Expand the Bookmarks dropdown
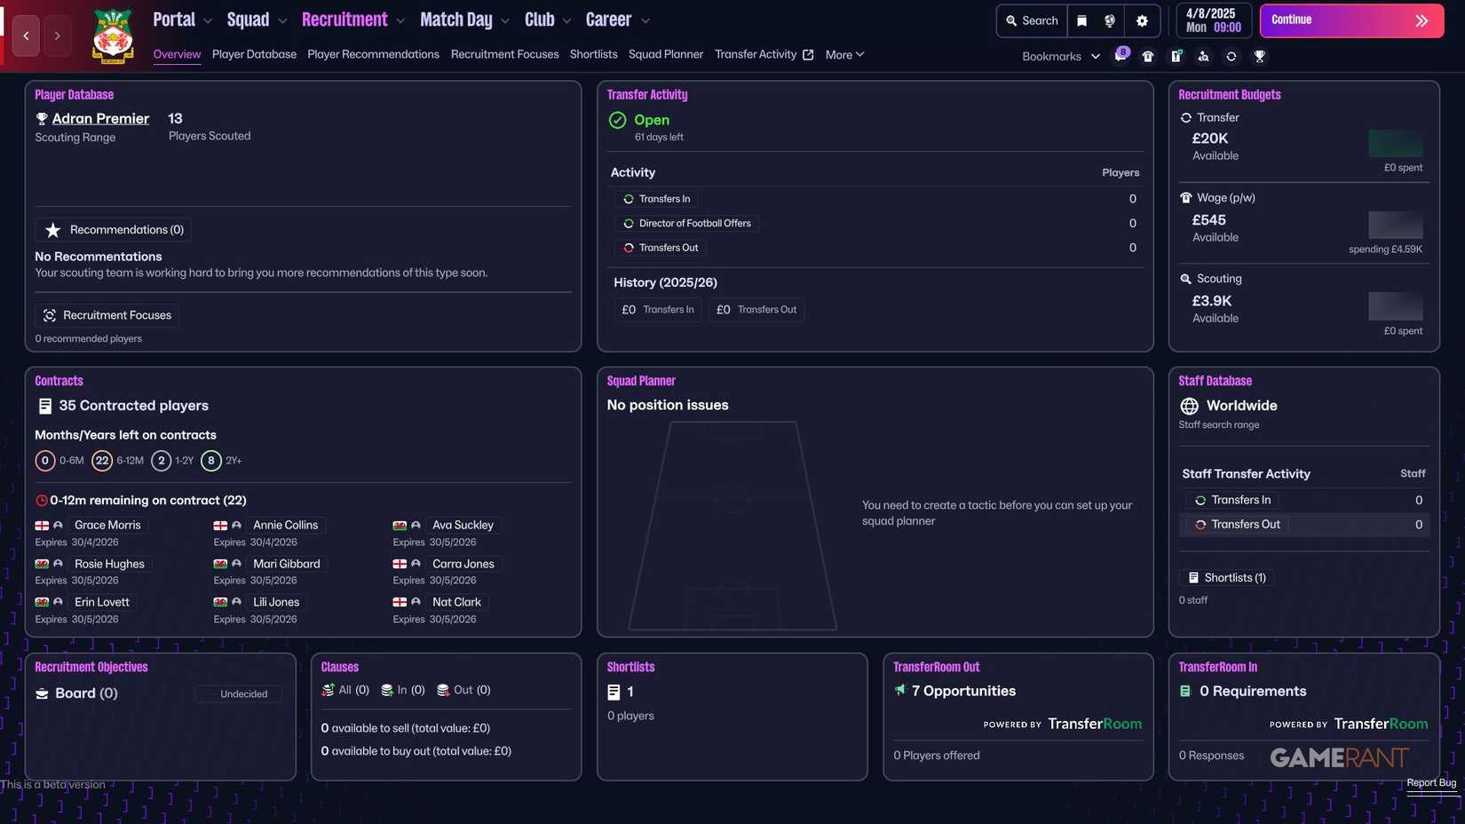The height and width of the screenshot is (824, 1465). click(1061, 56)
